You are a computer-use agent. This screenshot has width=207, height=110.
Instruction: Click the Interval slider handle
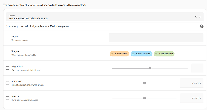coord(144,98)
